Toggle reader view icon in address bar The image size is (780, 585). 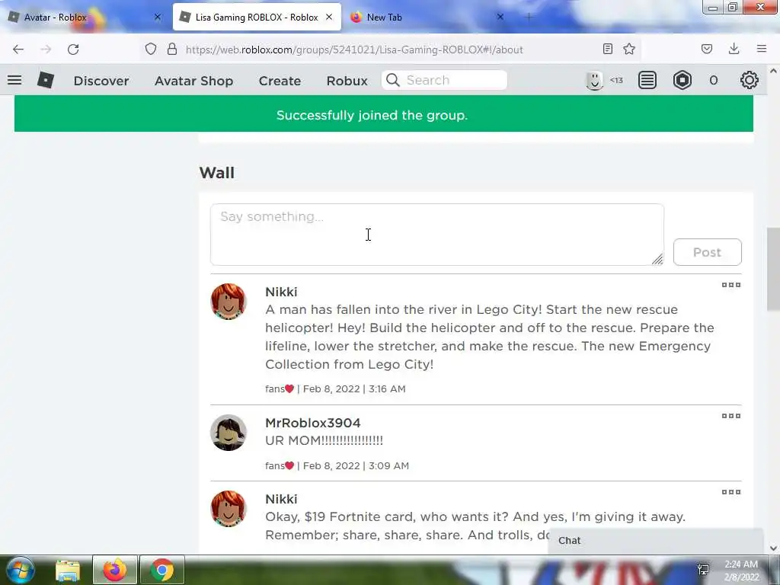click(607, 49)
